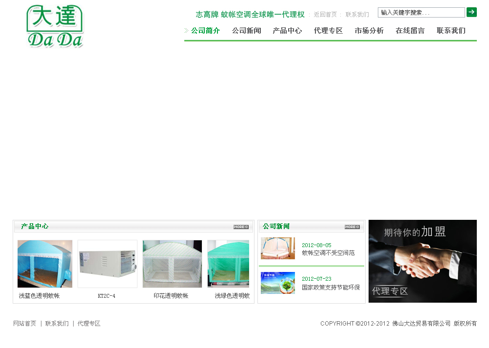Click the 返回首页 link at top
Screen dimensions: 489x348
coord(325,15)
